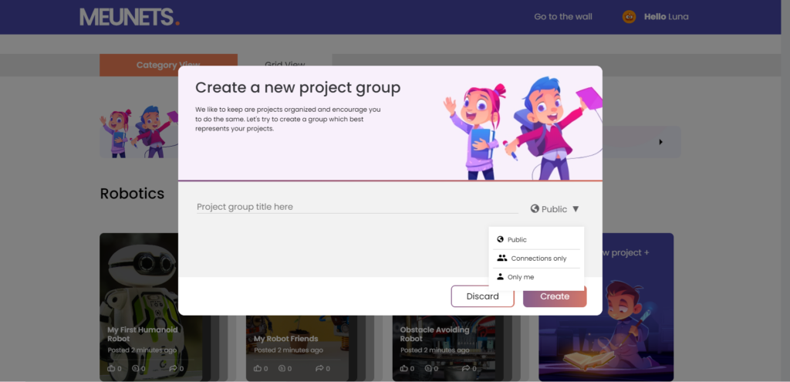Click the MEUNETS logo

(x=130, y=17)
